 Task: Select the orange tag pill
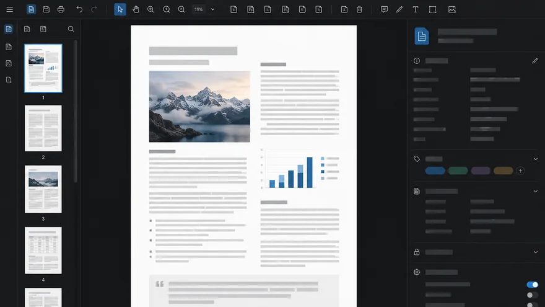click(504, 171)
